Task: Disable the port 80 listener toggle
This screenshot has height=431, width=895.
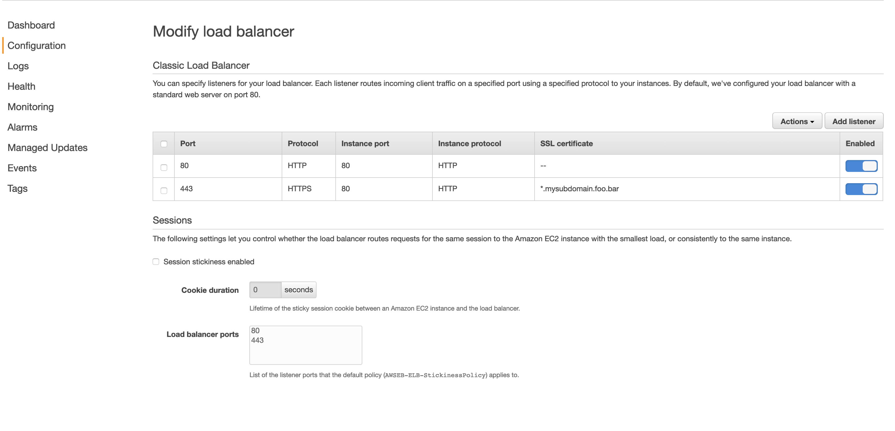Action: point(861,166)
